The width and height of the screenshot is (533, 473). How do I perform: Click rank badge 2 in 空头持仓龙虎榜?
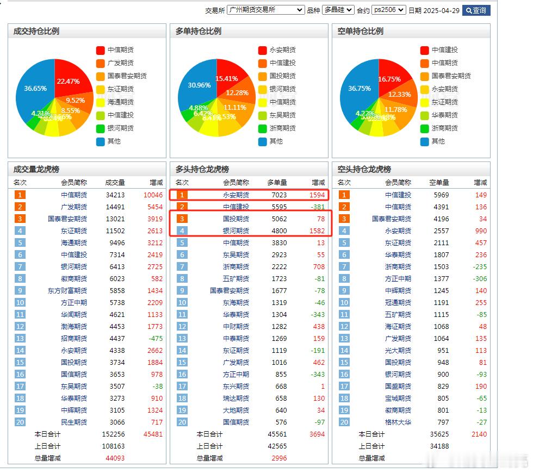coord(344,207)
